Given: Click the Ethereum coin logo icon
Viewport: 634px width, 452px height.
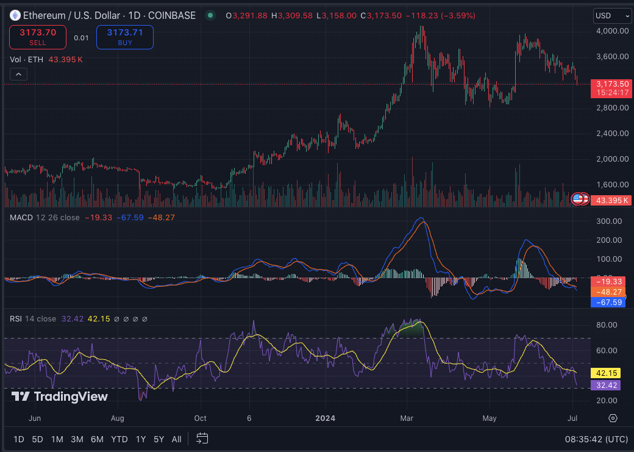Looking at the screenshot, I should 15,16.
